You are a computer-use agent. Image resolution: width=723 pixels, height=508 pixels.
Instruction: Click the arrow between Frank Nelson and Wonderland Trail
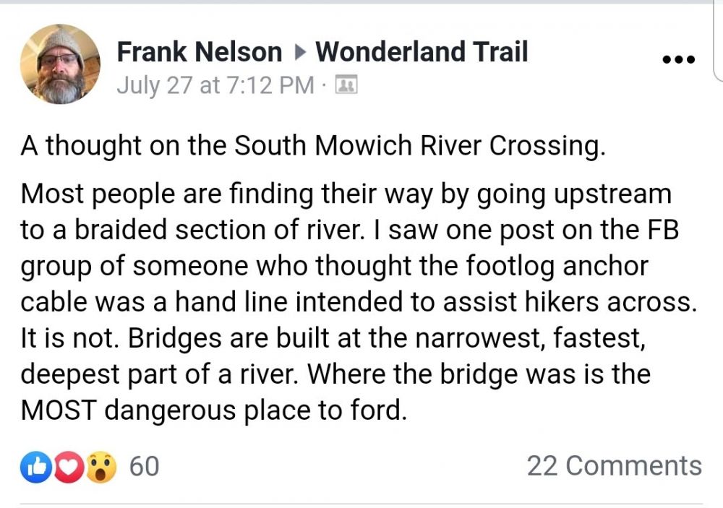299,52
